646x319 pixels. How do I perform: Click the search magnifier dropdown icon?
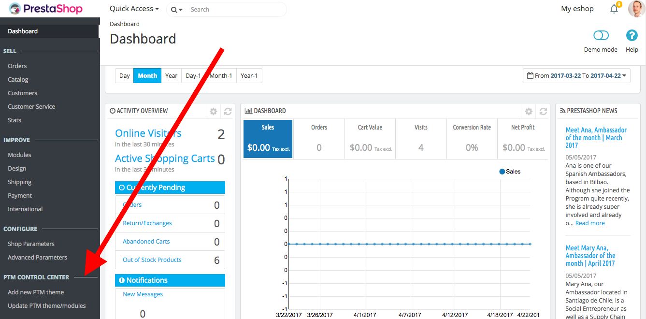[177, 10]
